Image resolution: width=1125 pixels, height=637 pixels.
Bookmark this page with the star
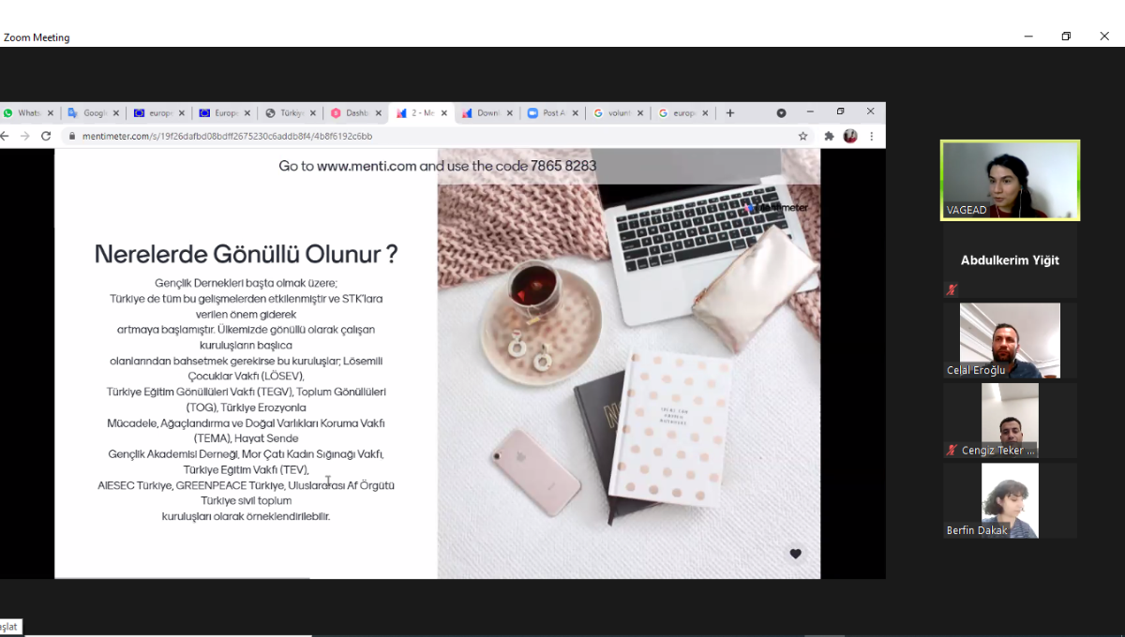(802, 136)
